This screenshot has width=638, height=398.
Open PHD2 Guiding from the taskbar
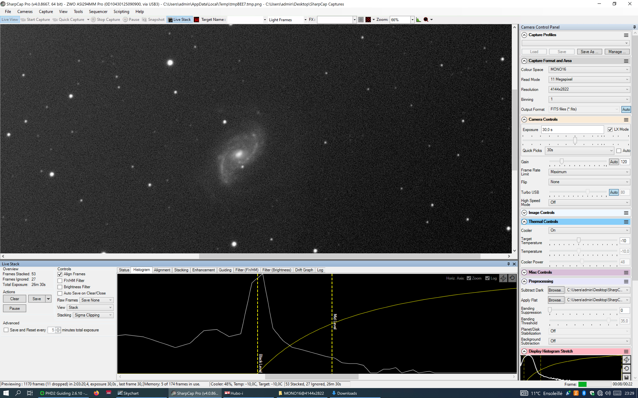tap(64, 393)
